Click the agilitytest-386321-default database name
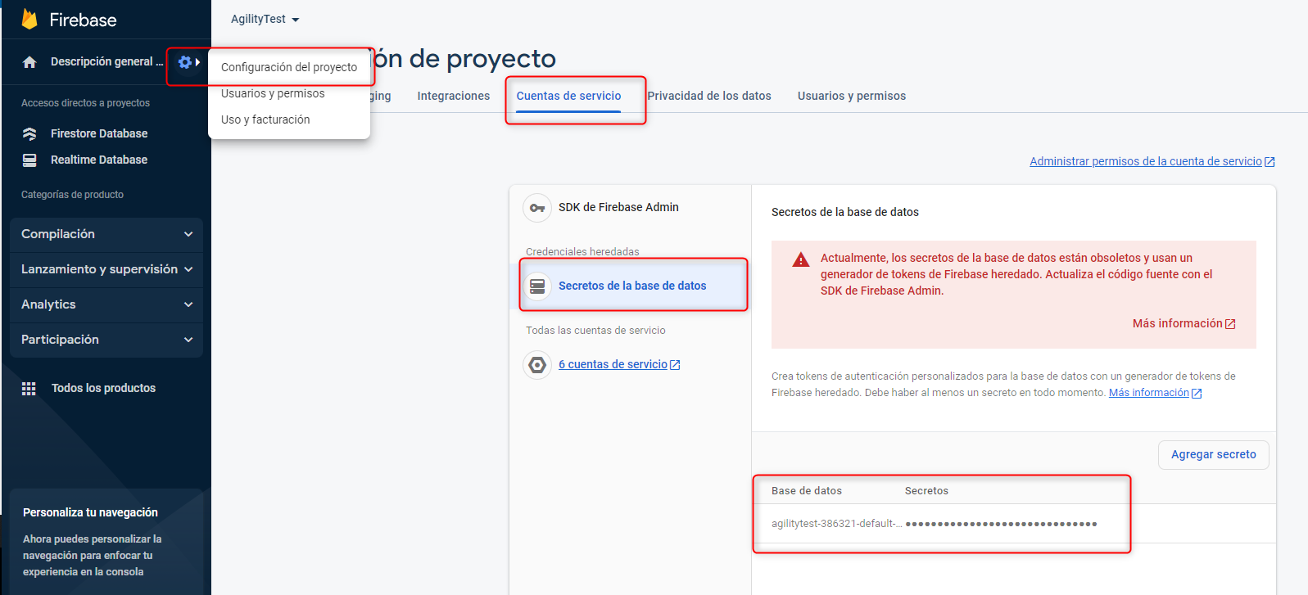Viewport: 1308px width, 595px height. click(836, 524)
